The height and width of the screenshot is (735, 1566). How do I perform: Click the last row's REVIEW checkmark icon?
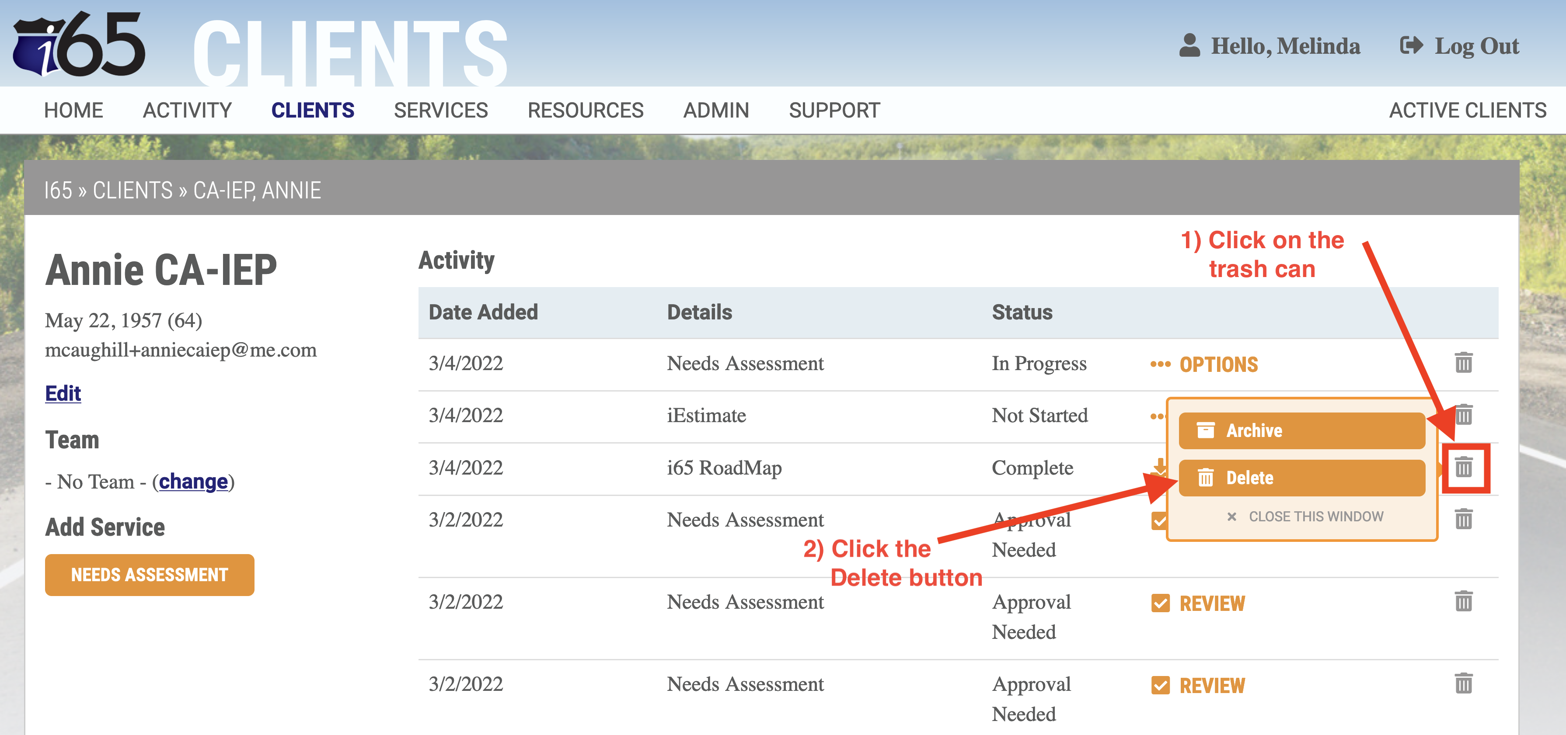point(1160,685)
